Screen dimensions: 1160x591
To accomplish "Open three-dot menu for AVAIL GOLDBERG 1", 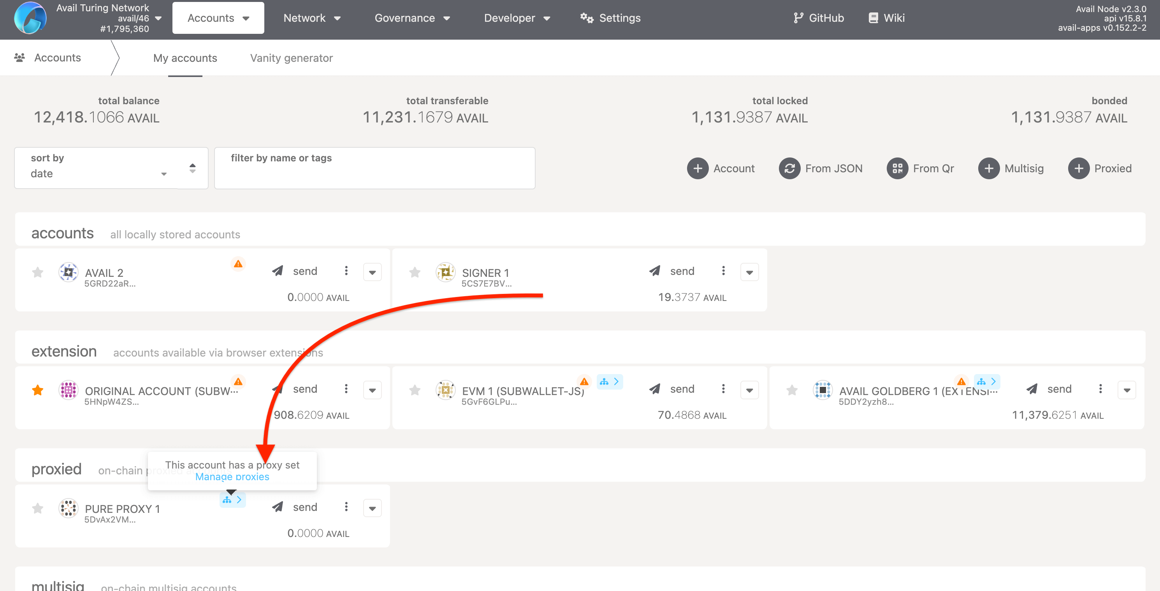I will tap(1100, 388).
